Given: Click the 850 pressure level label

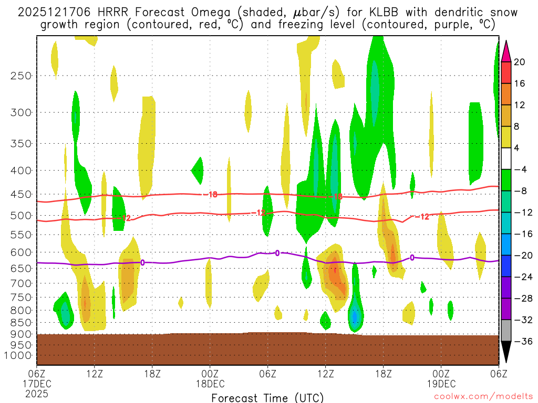Looking at the screenshot, I should coord(21,323).
